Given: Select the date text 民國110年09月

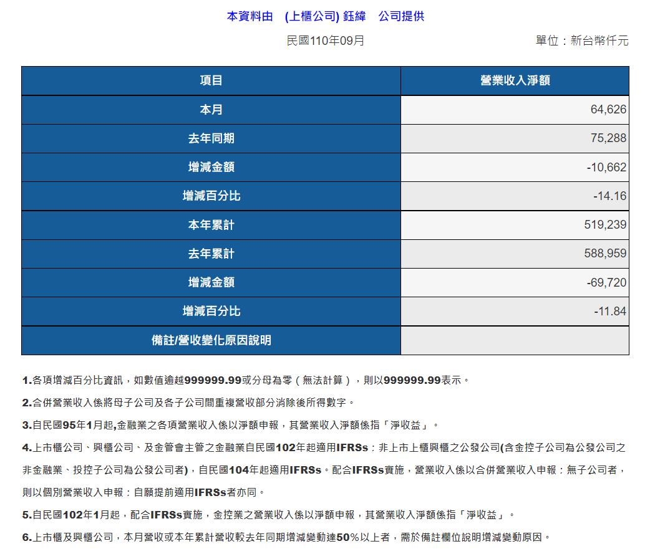Looking at the screenshot, I should pyautogui.click(x=326, y=41).
